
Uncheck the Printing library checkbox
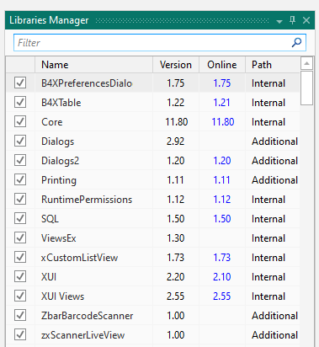[20, 179]
